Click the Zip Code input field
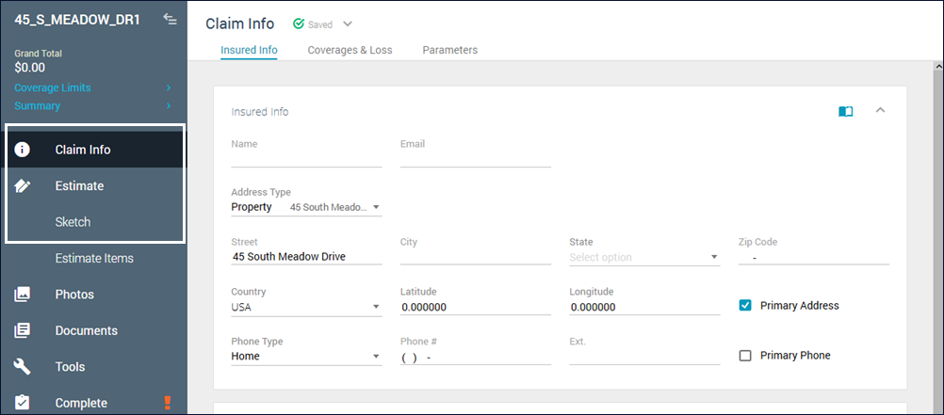The width and height of the screenshot is (944, 415). pos(813,258)
